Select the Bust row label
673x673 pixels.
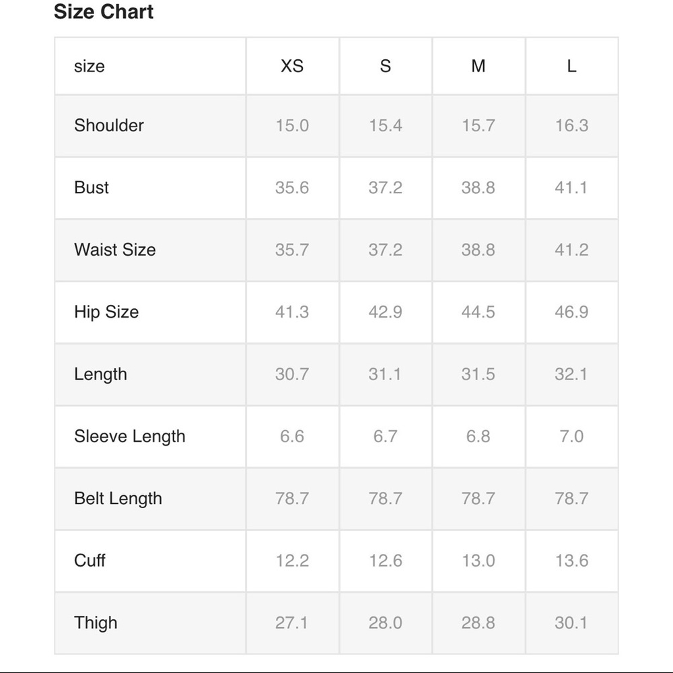[x=92, y=187]
